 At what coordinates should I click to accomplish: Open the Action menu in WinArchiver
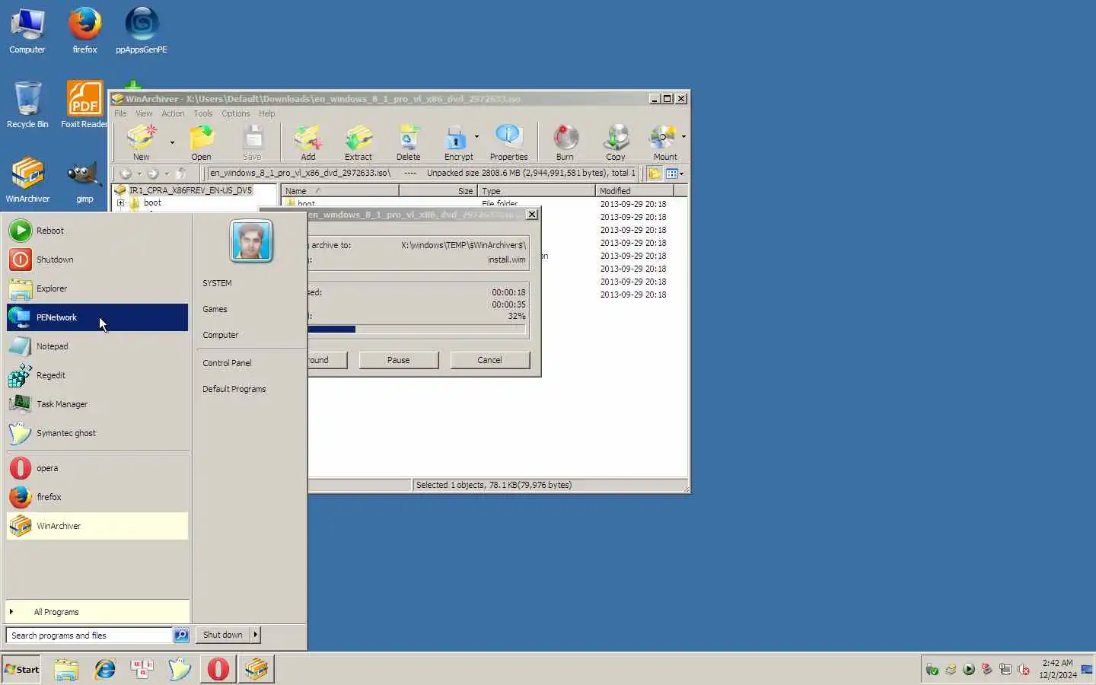[173, 113]
